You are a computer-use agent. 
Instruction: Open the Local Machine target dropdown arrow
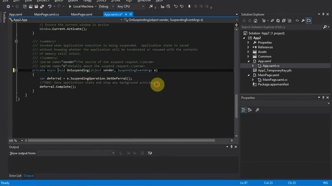point(95,7)
